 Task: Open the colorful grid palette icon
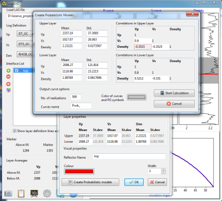click(x=8, y=91)
